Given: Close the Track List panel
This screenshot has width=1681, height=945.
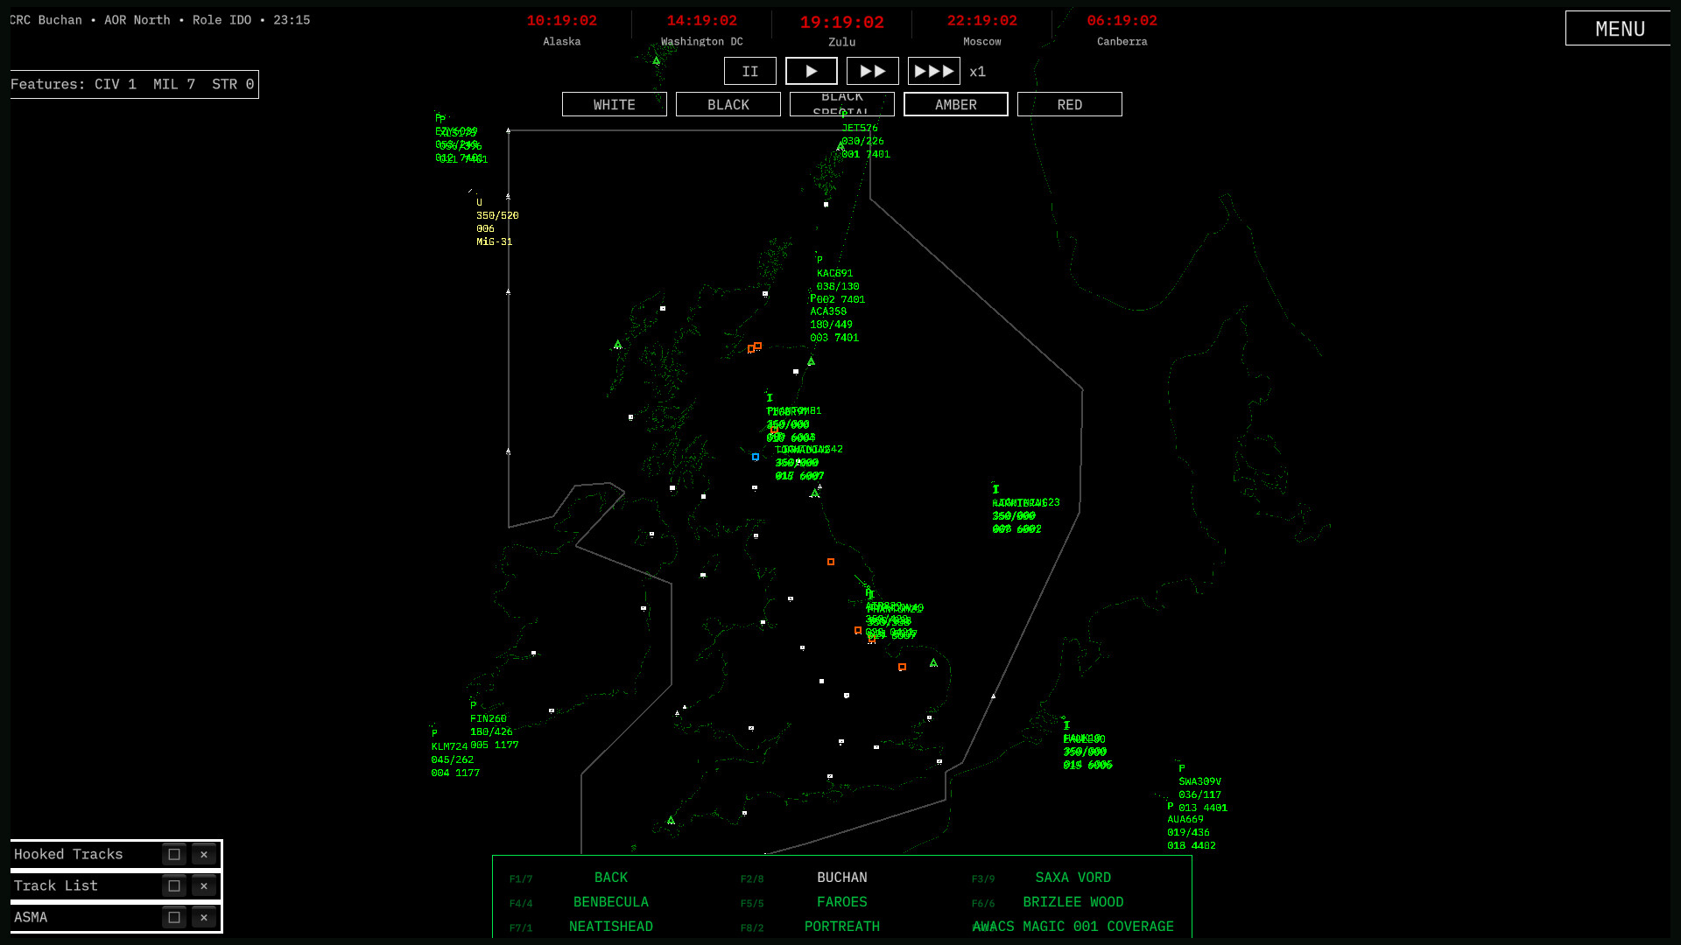Looking at the screenshot, I should pos(204,886).
